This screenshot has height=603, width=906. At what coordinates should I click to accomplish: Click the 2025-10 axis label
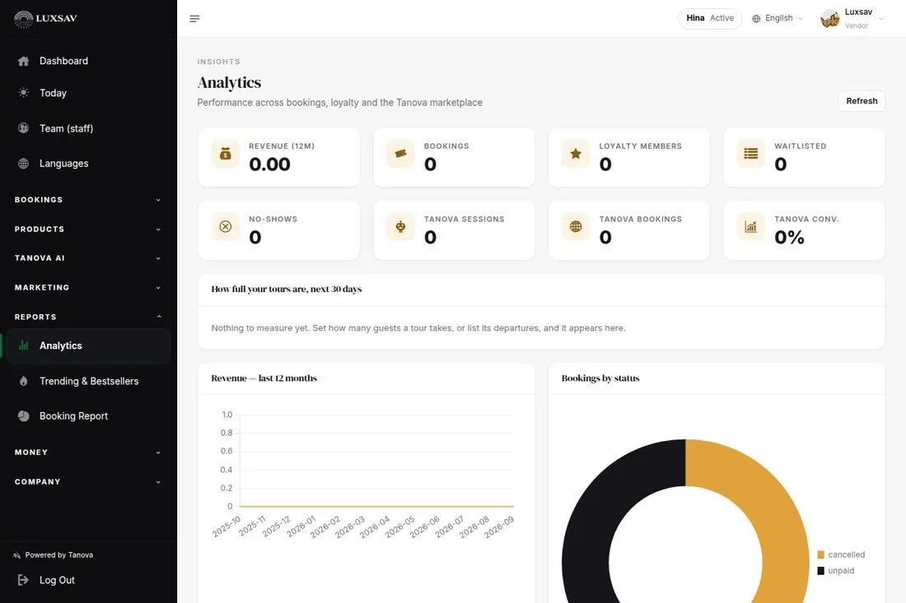(226, 526)
